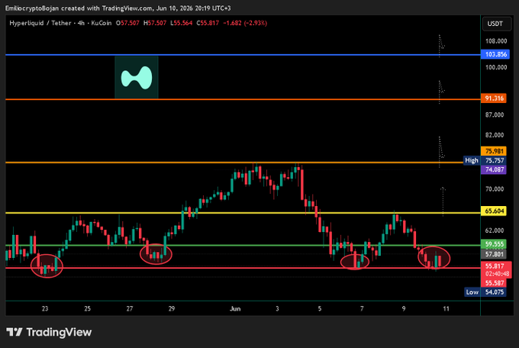Click the 29 date on time axis
The width and height of the screenshot is (519, 348).
tap(172, 308)
